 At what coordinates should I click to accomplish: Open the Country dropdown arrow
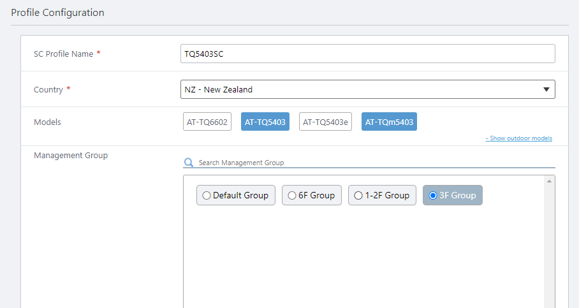point(546,89)
